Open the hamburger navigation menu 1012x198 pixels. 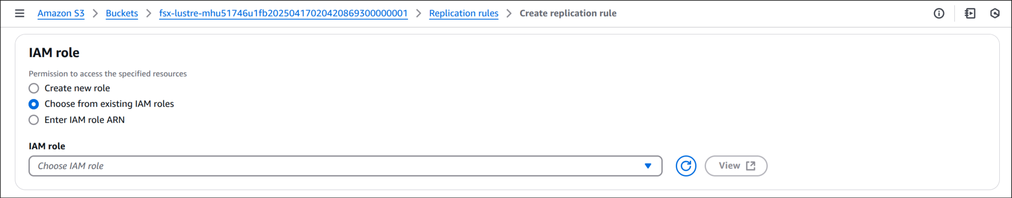point(19,13)
